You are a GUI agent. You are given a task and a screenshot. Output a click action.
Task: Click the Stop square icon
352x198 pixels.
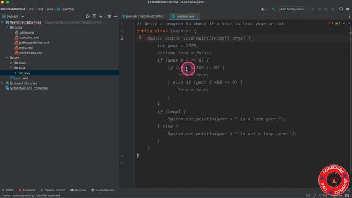[333, 9]
